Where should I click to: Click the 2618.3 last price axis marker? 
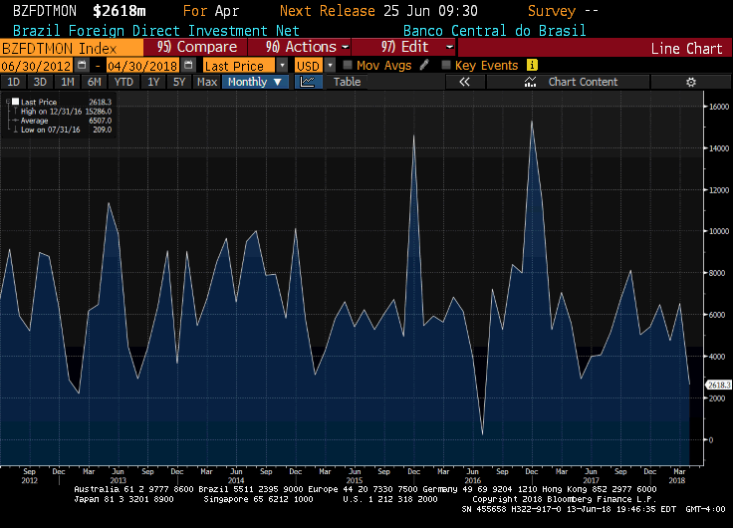point(718,385)
